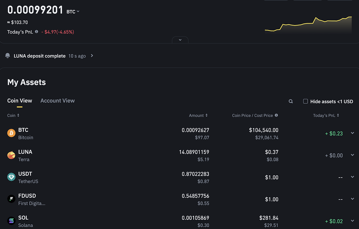Click the BTC value $97.07
The width and height of the screenshot is (359, 229).
[202, 138]
